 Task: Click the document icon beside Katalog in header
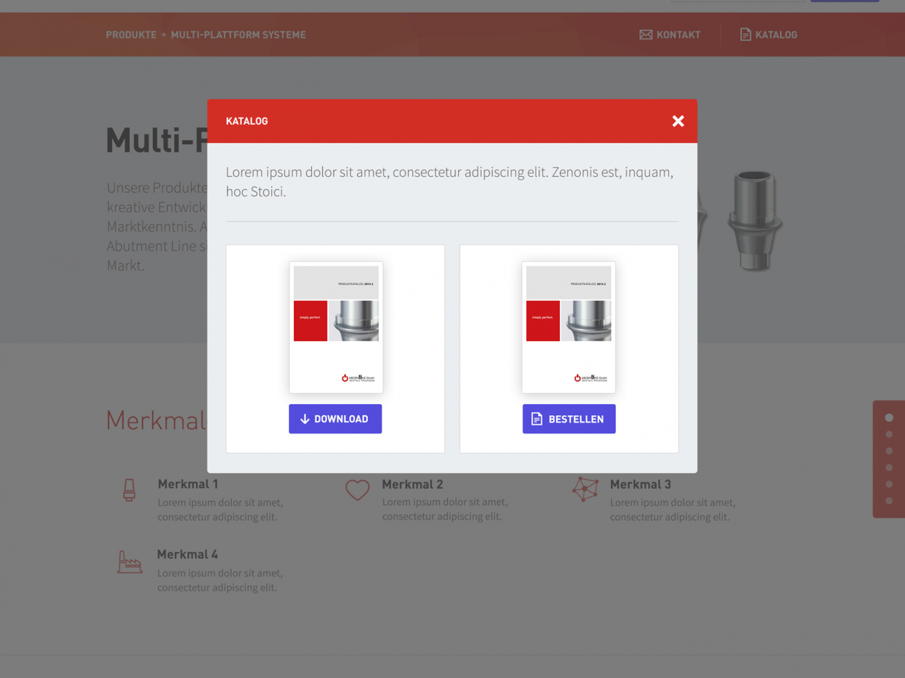[745, 35]
